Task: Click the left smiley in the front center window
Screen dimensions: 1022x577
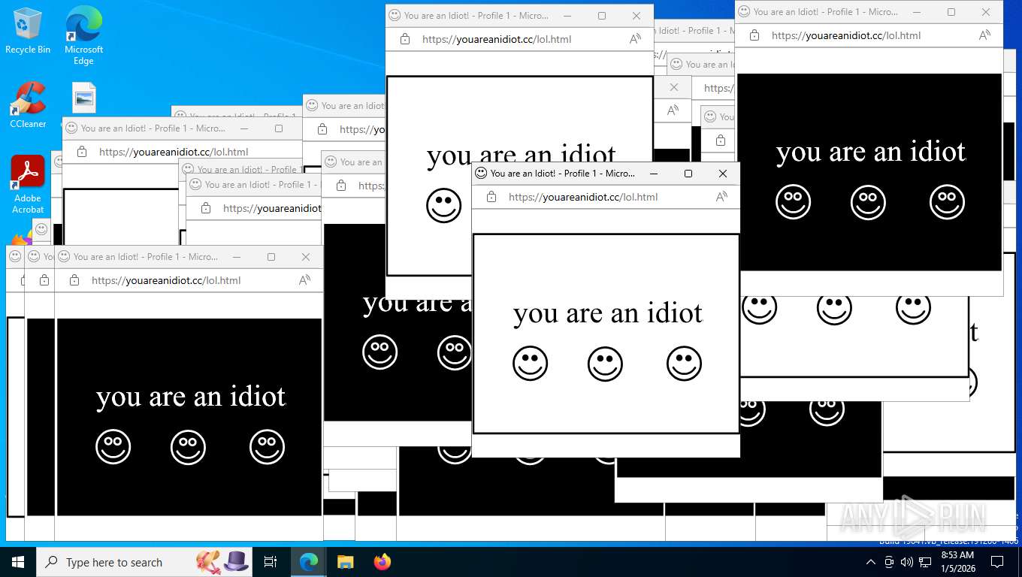Action: pos(530,364)
